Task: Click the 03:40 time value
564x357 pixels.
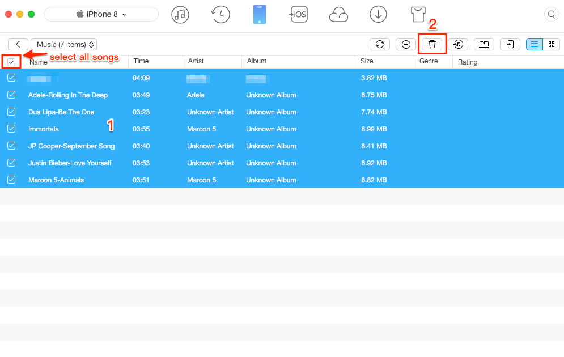Action: (x=141, y=146)
